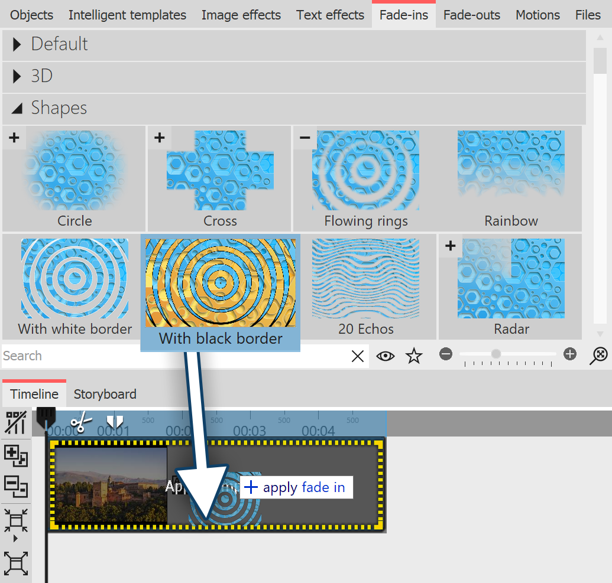
Task: Open the Storyboard tab
Action: click(x=105, y=394)
